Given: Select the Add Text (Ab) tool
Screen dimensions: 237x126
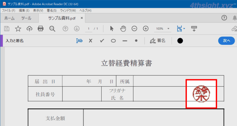Looking at the screenshot, I should tap(79, 41).
